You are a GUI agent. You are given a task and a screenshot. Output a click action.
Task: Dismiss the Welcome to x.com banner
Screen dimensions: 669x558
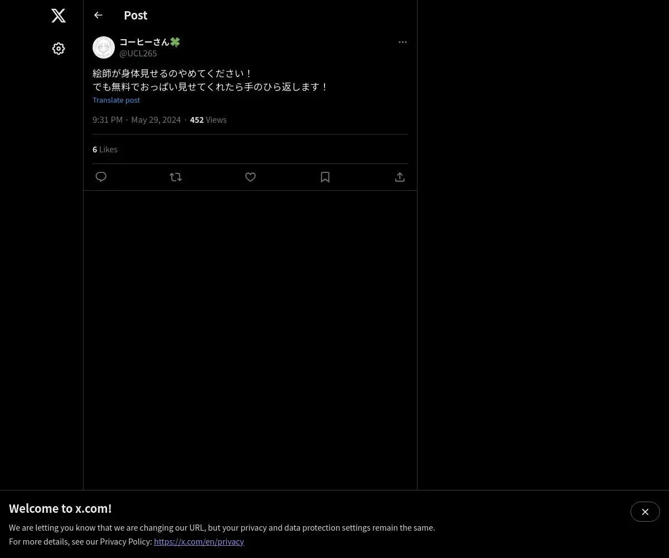click(645, 512)
